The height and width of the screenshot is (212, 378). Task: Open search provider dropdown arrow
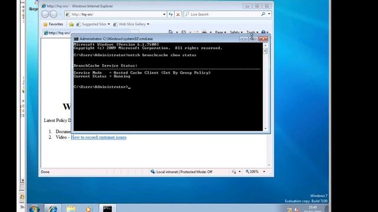[x=269, y=14]
